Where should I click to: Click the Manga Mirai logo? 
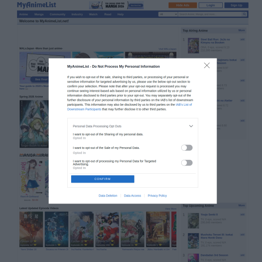(x=34, y=155)
